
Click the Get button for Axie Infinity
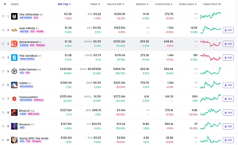point(228,30)
